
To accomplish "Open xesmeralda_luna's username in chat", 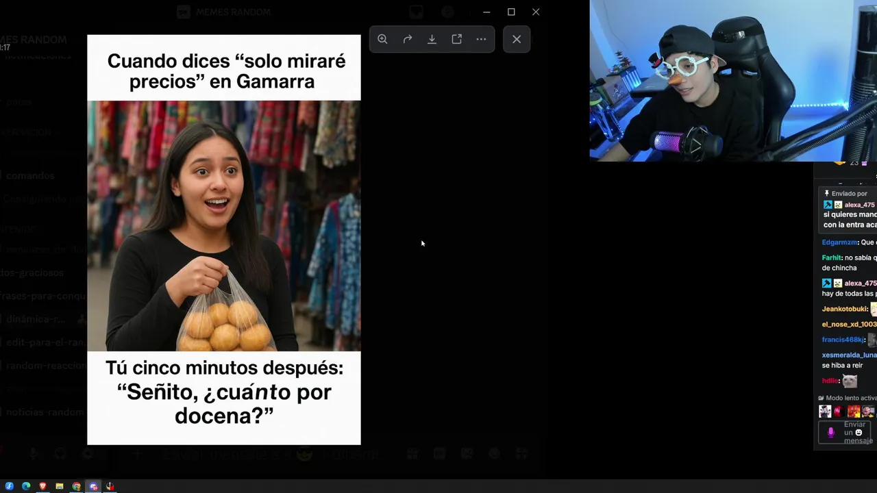I will point(849,355).
